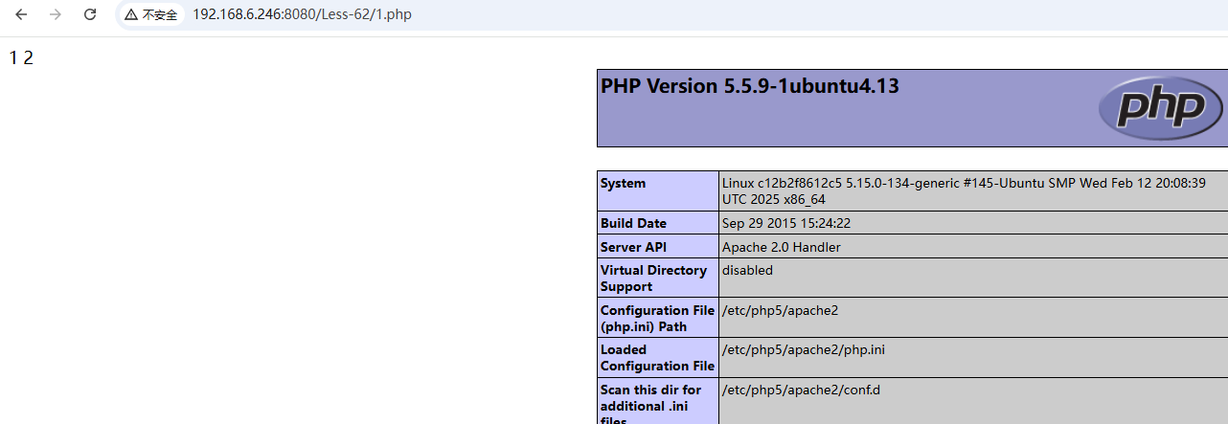The image size is (1228, 424).
Task: Click the browser back arrow
Action: pyautogui.click(x=21, y=14)
